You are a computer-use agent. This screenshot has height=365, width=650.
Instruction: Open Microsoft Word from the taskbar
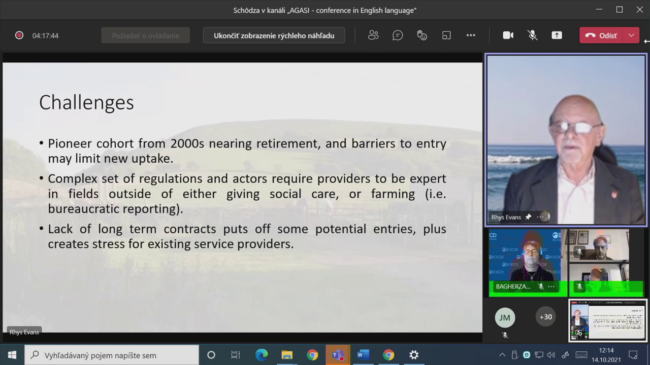[363, 355]
